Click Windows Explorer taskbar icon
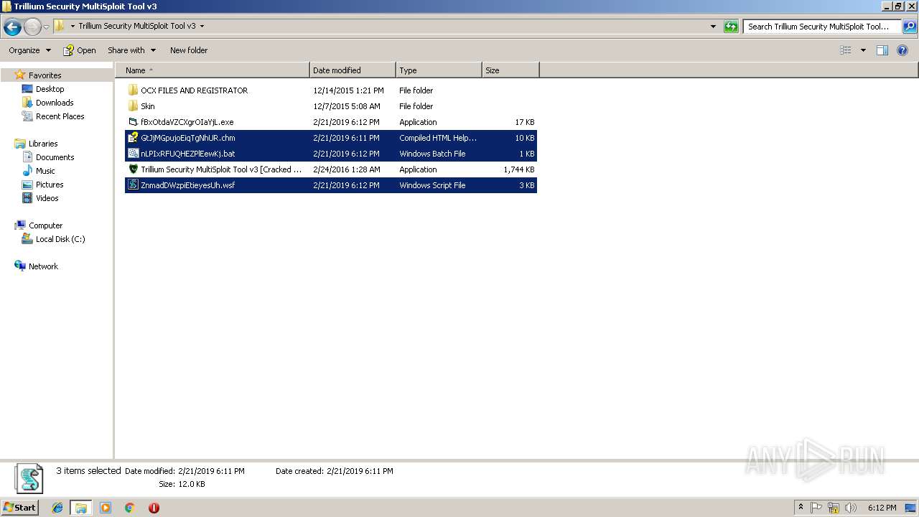The image size is (919, 517). (81, 508)
